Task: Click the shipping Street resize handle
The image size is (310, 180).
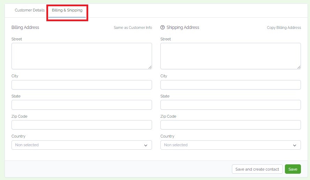Action: pyautogui.click(x=299, y=67)
